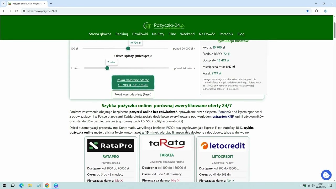Screen dimensions: 336x189
Task: Click Miesięczna rata 1917 zł value
Action: point(230,67)
